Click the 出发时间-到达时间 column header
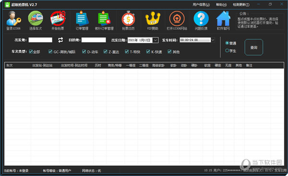Image resolution: width=288 pixels, height=176 pixels. click(74, 65)
